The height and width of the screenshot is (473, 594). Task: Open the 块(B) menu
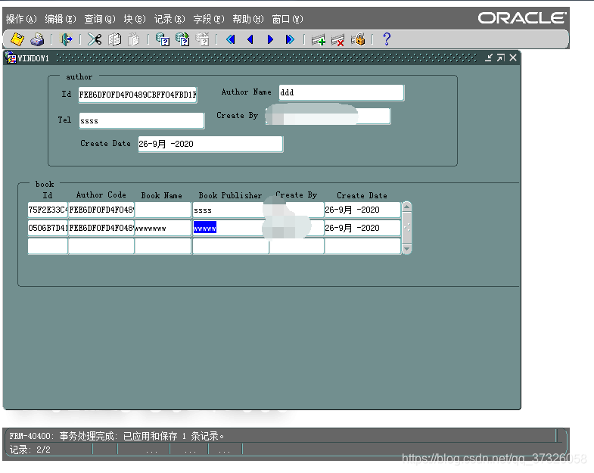coord(135,19)
